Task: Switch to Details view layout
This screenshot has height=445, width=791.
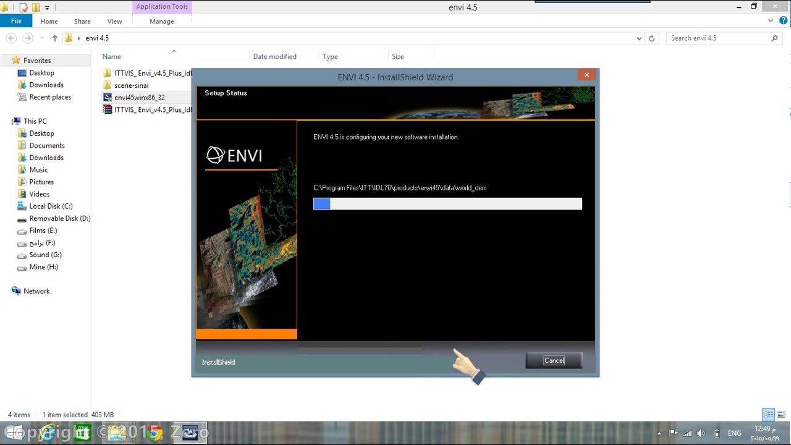Action: click(768, 415)
